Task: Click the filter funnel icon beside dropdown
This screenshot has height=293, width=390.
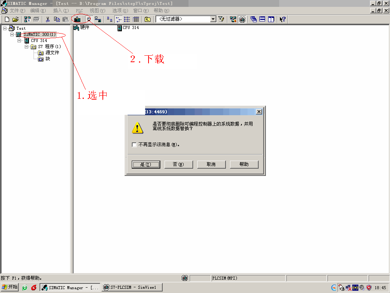Action: 221,19
